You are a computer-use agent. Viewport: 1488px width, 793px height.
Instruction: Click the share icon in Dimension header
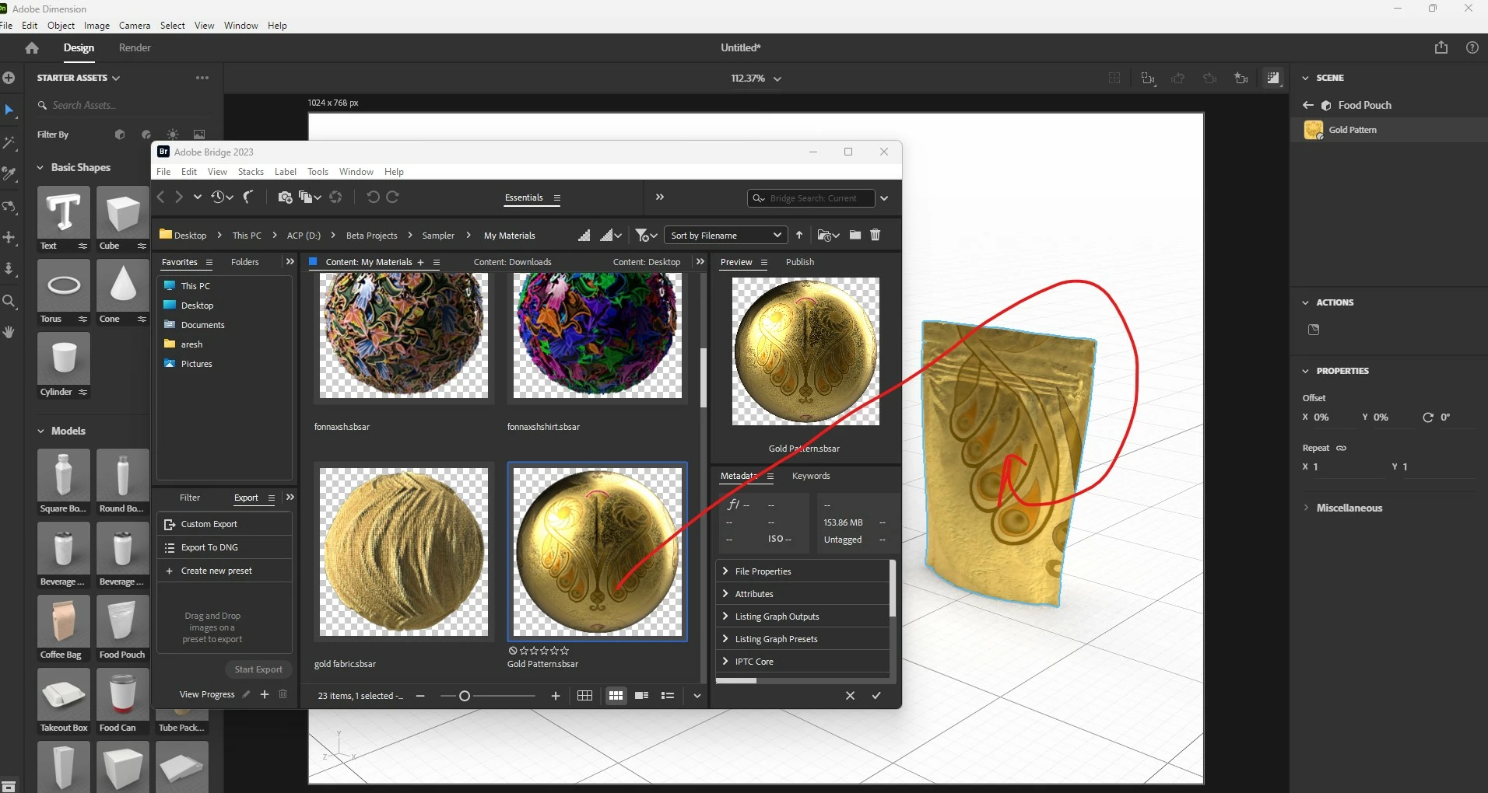[1441, 47]
